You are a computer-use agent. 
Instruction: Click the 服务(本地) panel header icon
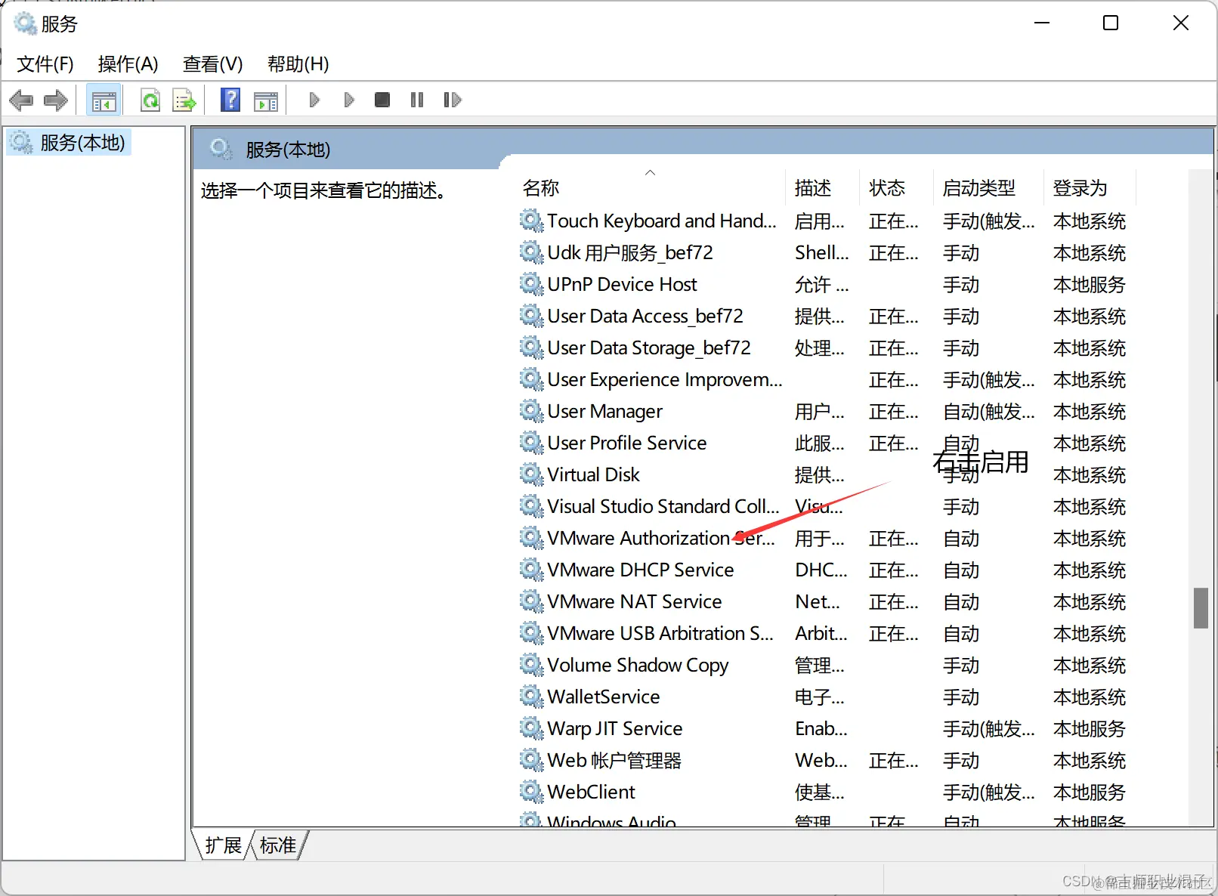221,149
